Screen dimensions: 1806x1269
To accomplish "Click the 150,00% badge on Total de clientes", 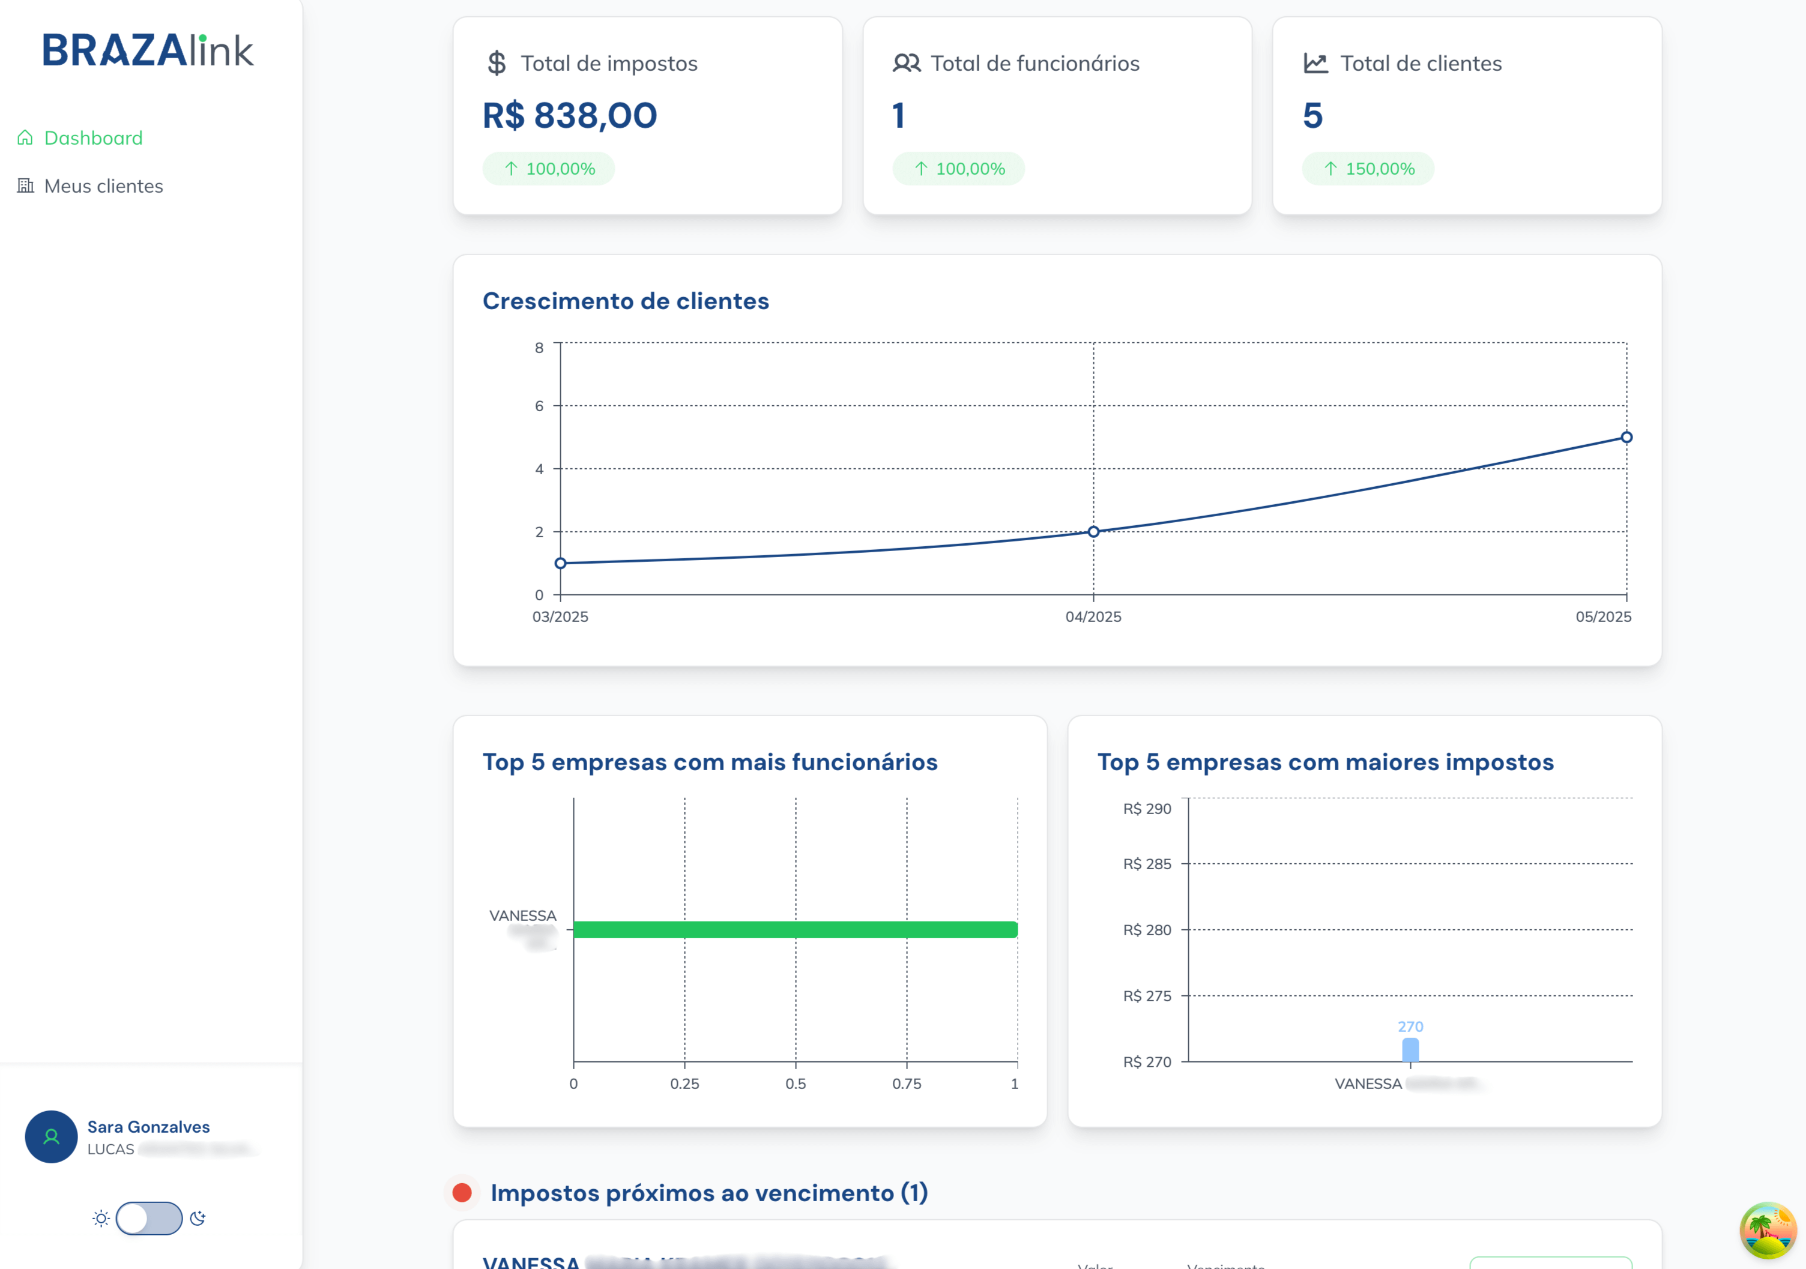I will (1368, 167).
